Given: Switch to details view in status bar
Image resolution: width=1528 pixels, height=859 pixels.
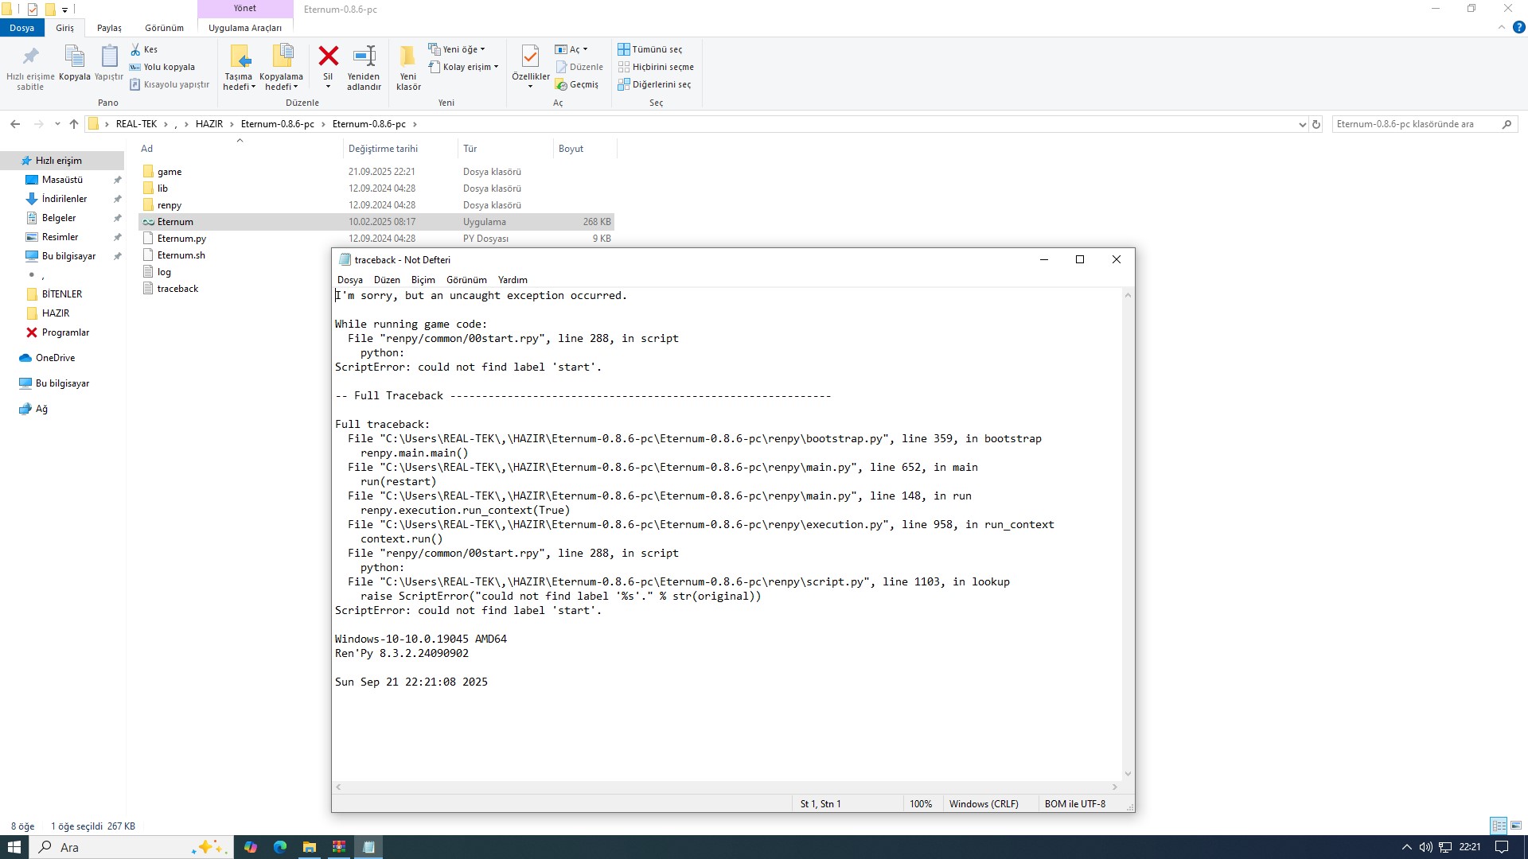Looking at the screenshot, I should point(1499,826).
